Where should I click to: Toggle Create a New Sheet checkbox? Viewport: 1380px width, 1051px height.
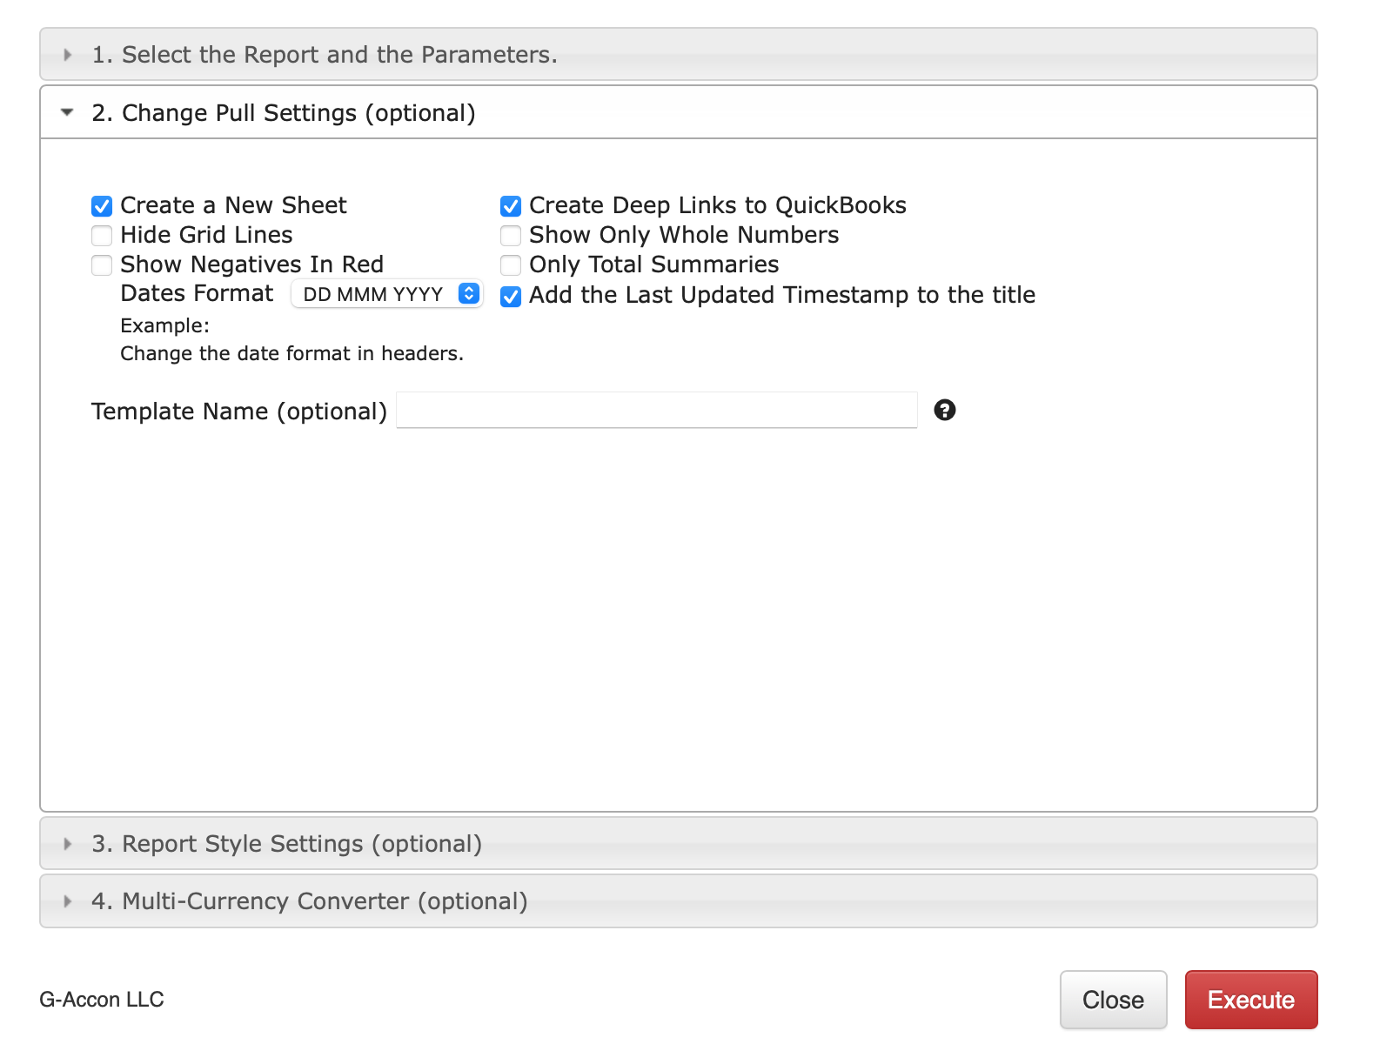(102, 206)
